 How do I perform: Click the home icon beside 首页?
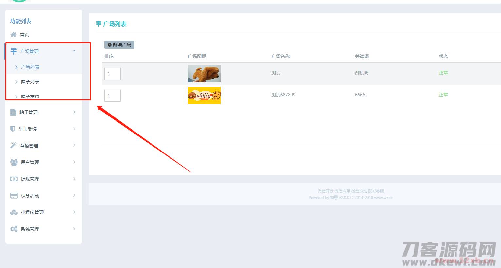[x=13, y=35]
